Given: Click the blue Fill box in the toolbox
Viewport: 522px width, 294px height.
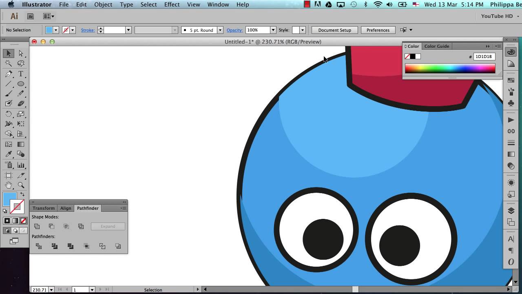Looking at the screenshot, I should [10, 199].
